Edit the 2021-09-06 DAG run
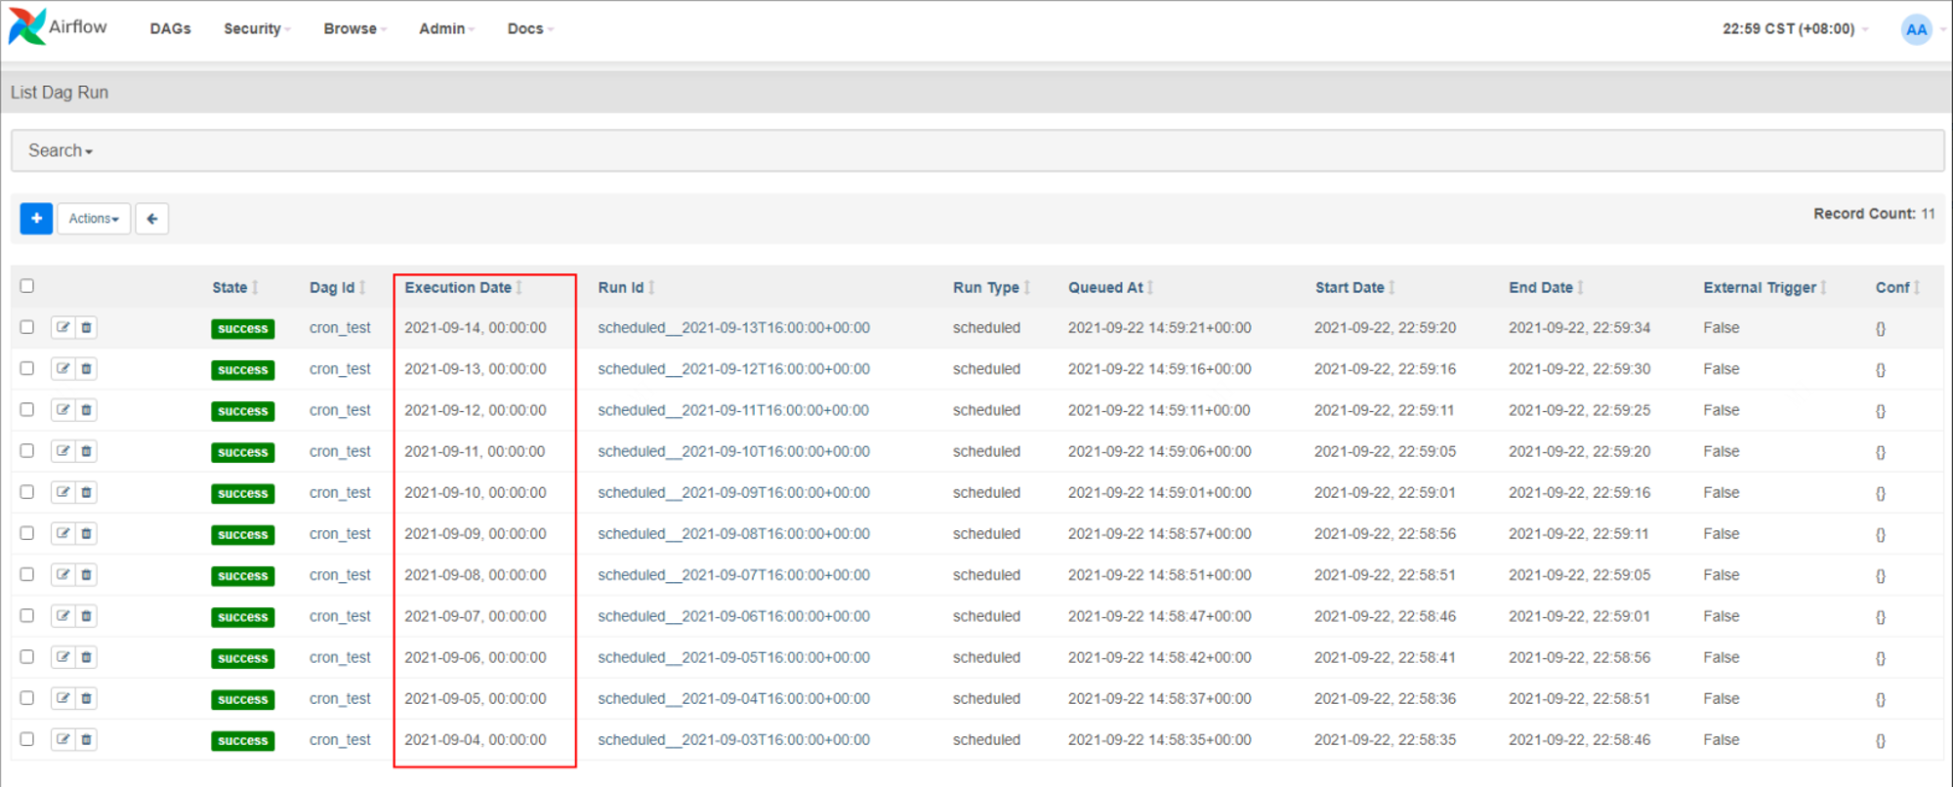The height and width of the screenshot is (787, 1953). pyautogui.click(x=62, y=657)
